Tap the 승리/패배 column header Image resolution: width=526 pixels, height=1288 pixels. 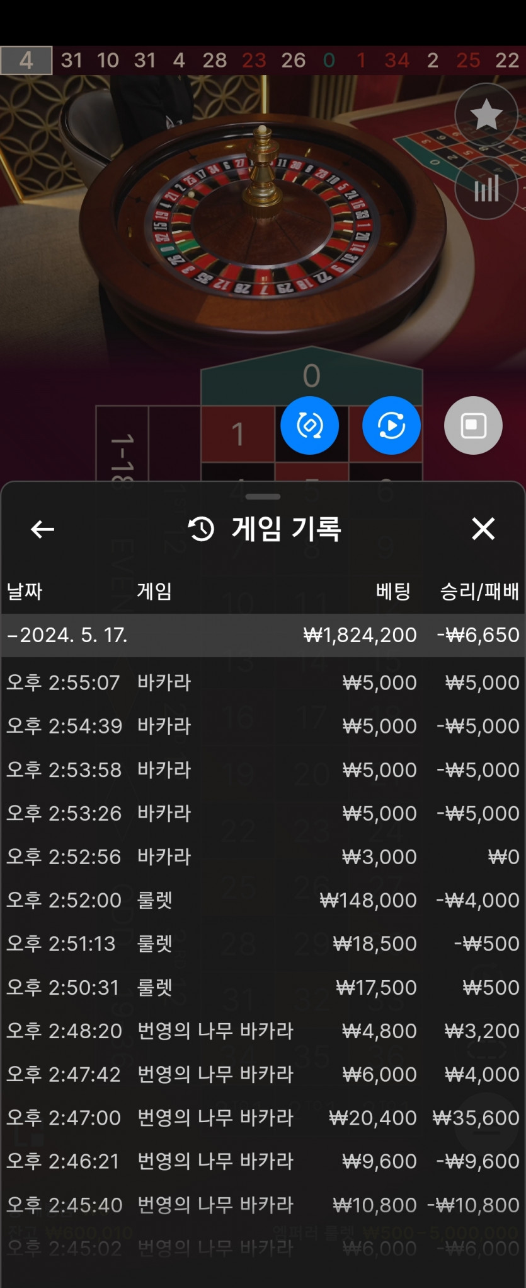tap(479, 591)
